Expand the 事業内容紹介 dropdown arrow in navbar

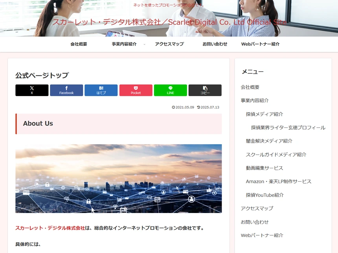pyautogui.click(x=144, y=44)
